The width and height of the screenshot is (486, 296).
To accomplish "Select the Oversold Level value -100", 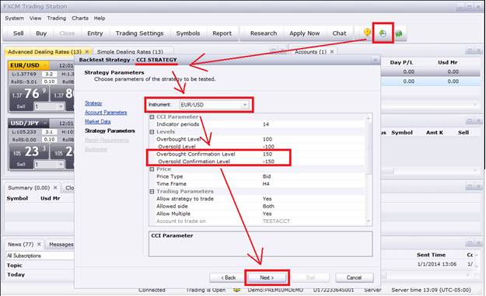I will 268,147.
